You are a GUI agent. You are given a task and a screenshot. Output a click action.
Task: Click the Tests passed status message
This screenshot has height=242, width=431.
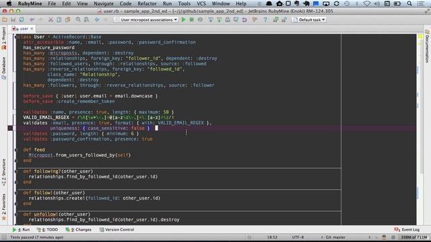(37, 237)
